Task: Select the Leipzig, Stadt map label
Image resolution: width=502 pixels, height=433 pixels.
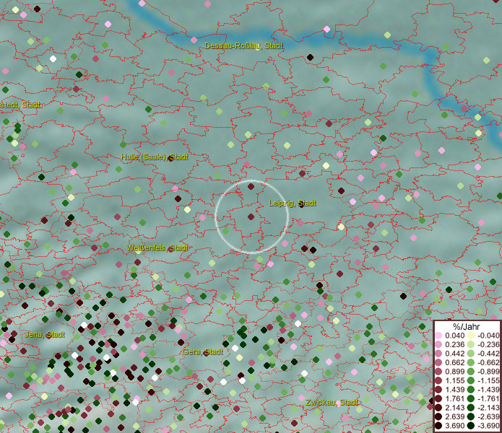Action: (293, 203)
